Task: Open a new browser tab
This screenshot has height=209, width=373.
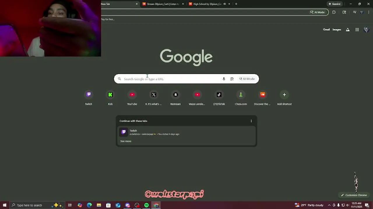Action: pos(236,4)
